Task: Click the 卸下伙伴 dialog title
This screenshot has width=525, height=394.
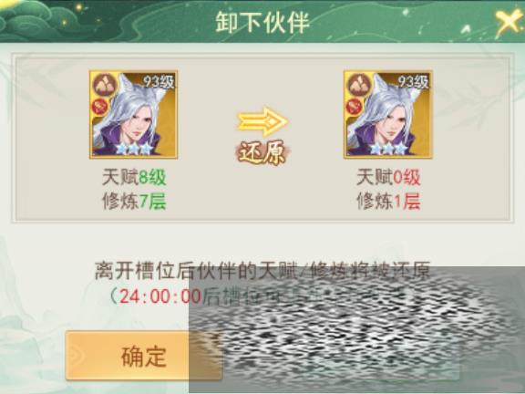Action: (262, 23)
